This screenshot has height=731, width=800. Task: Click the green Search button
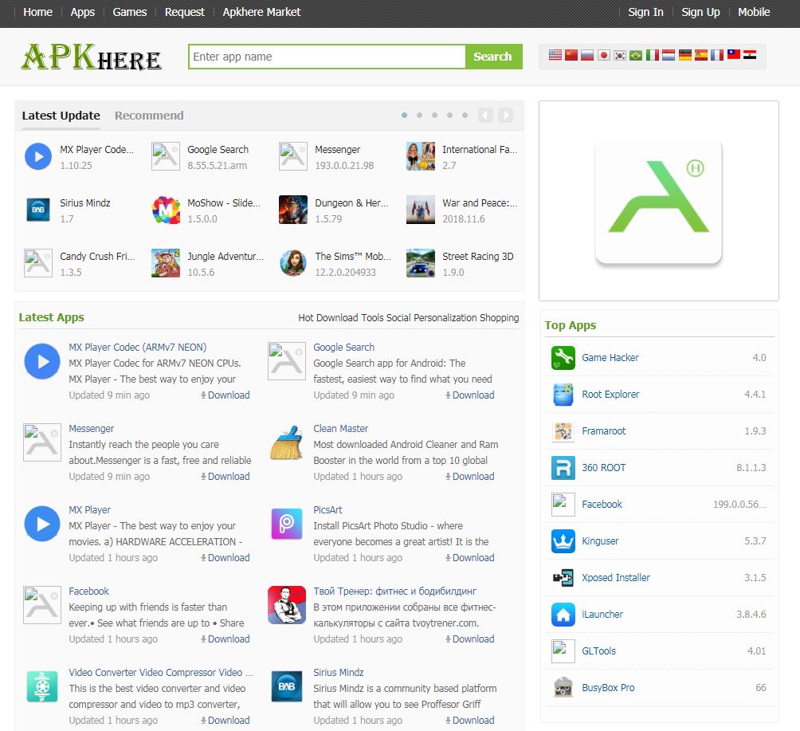[x=493, y=57]
